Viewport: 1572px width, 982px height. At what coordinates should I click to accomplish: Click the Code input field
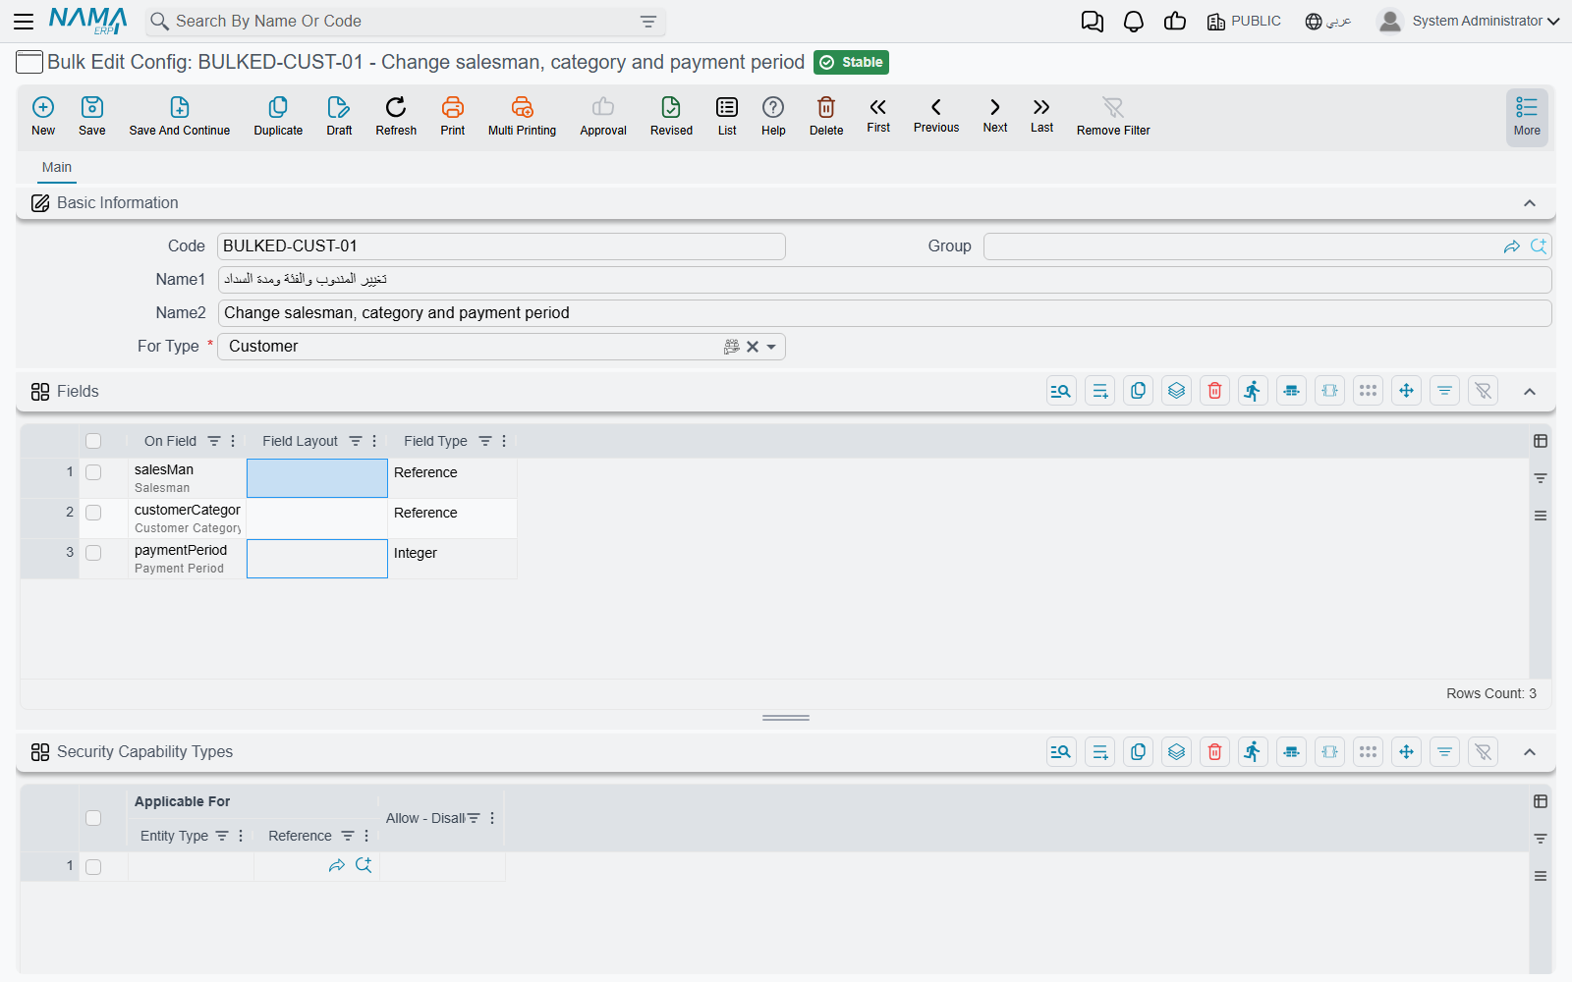point(501,246)
